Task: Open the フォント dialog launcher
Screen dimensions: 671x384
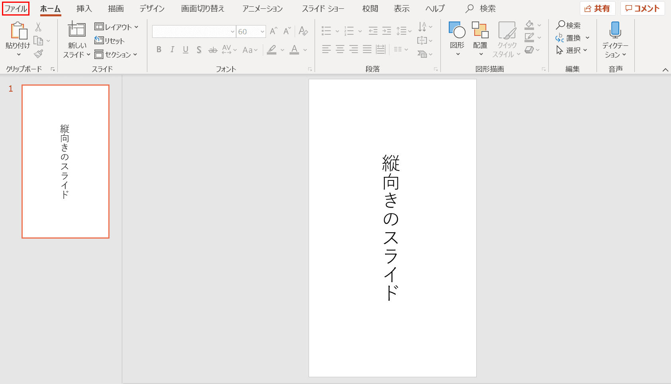Action: [x=310, y=69]
